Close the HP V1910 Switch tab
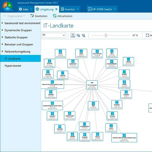The image size is (152, 152). coord(115,9)
